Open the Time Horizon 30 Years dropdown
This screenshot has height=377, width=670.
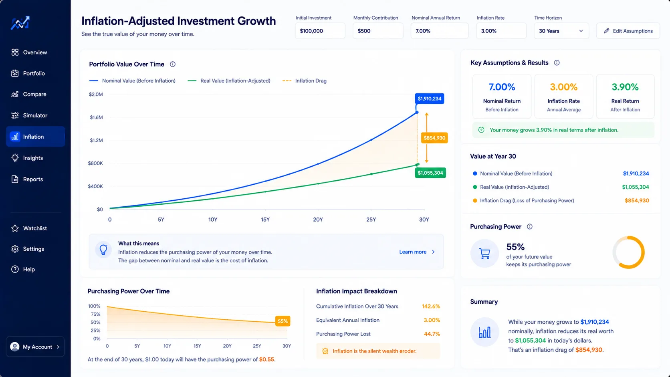click(561, 31)
